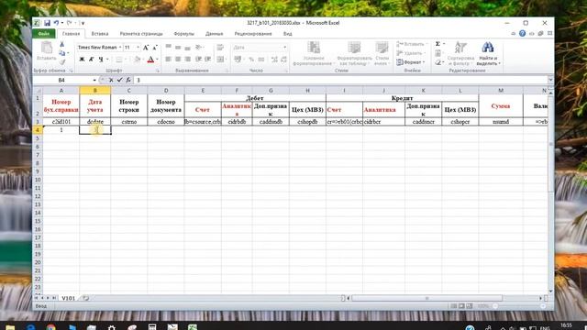Image resolution: width=587 pixels, height=330 pixels.
Task: Select the V101 sheet tab
Action: [x=69, y=298]
